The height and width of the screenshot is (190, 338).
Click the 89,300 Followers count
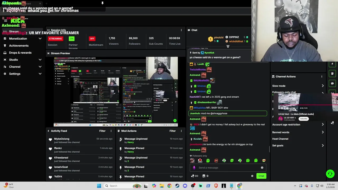[x=133, y=38]
